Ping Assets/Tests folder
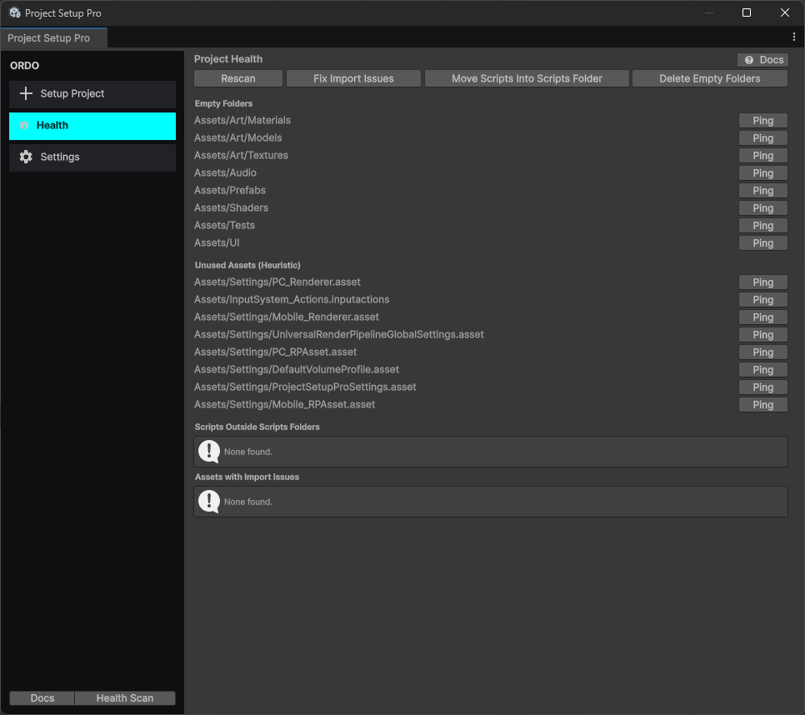Viewport: 805px width, 715px height. pyautogui.click(x=762, y=225)
